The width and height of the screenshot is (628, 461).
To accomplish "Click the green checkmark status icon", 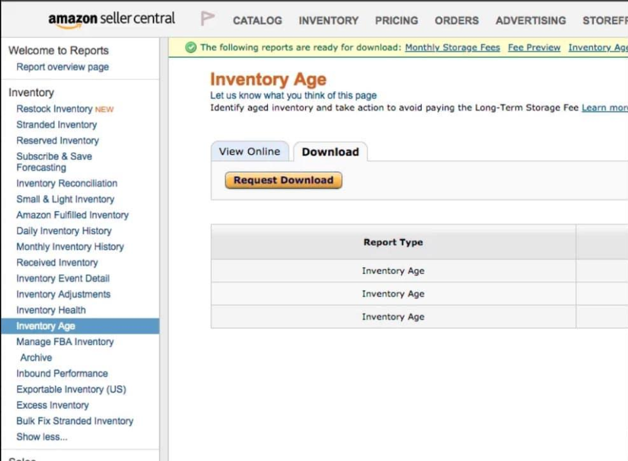I will click(x=191, y=48).
